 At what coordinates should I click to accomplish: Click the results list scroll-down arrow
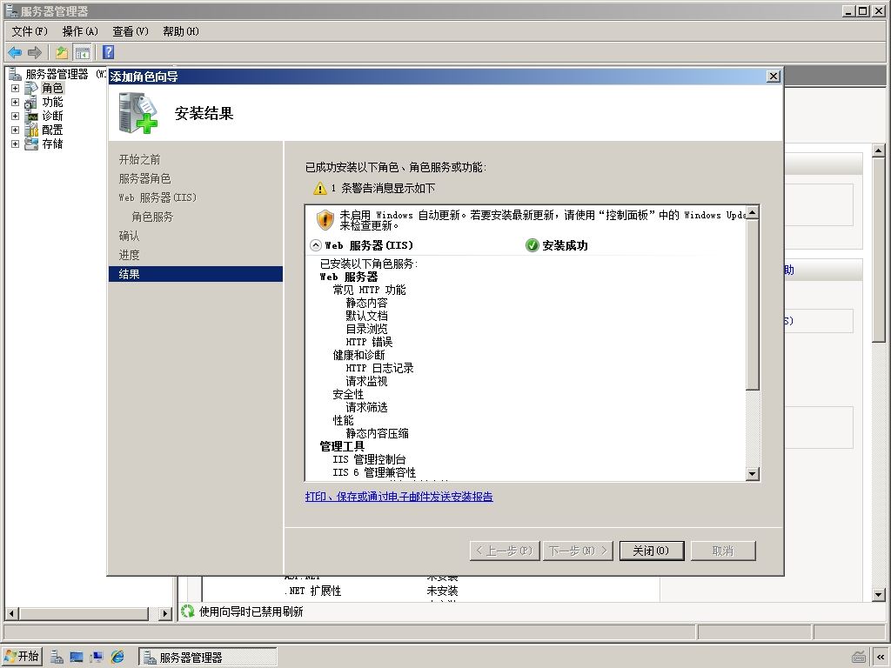[753, 474]
